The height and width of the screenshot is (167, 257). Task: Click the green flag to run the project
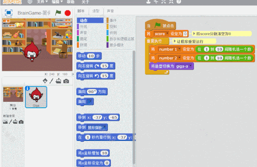point(59,13)
